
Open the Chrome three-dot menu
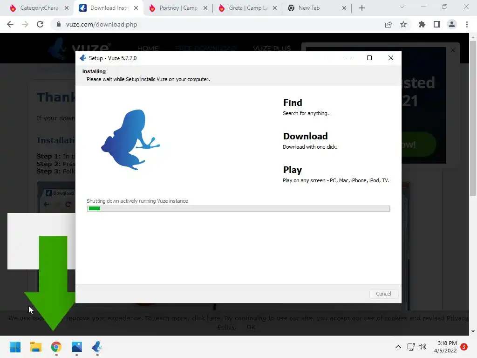click(467, 24)
